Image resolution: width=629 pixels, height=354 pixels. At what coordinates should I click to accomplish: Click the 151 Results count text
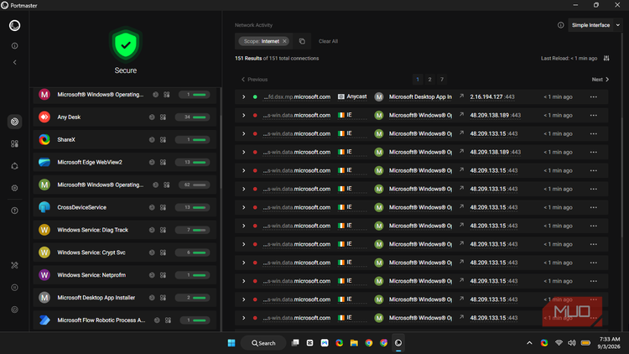click(x=248, y=58)
